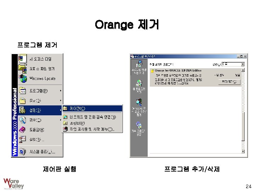Click the Change/Remove (변경/제거) button
This screenshot has width=255, height=191.
tap(229, 82)
